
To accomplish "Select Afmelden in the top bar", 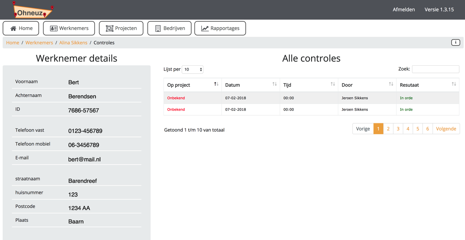I will click(404, 10).
